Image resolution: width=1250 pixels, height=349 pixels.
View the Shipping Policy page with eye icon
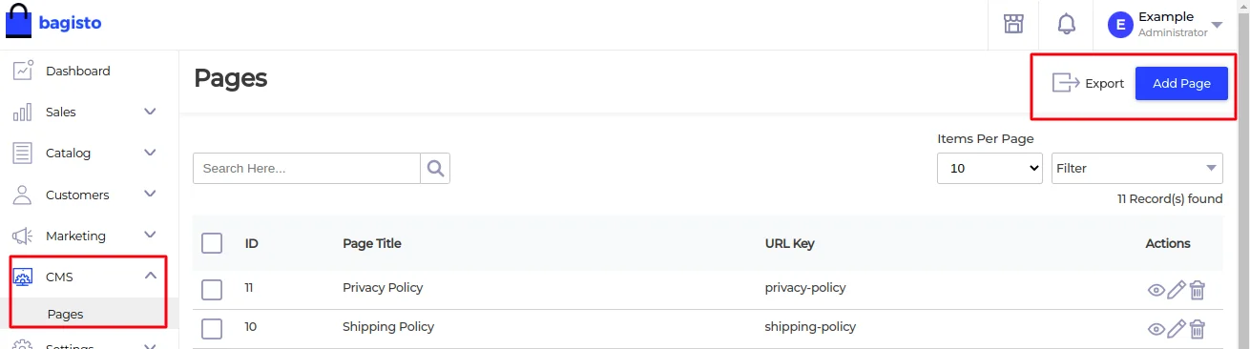pos(1156,330)
